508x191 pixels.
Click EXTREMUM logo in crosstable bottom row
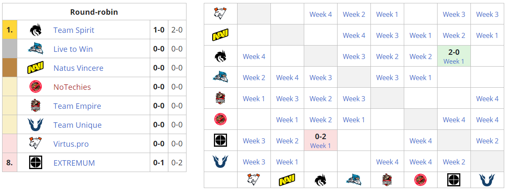[x=454, y=180]
